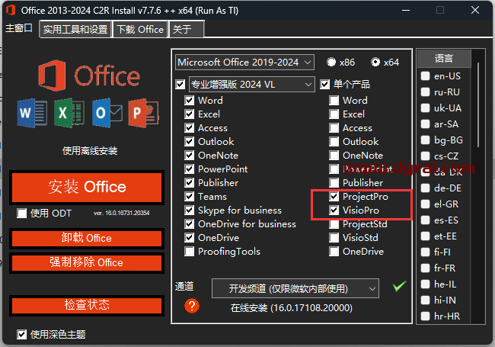Check OneDrive under single products

click(334, 252)
